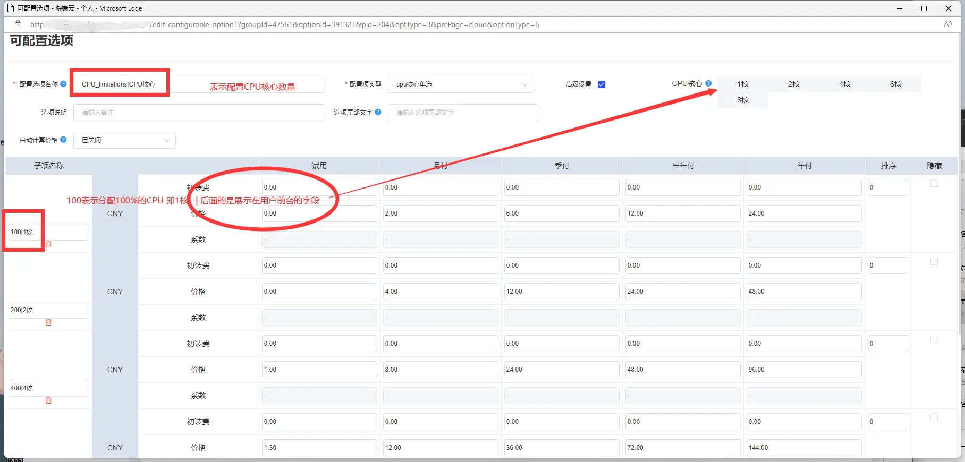965x462 pixels.
Task: Choose the 8核 option in CPU核心 preview
Action: [742, 100]
